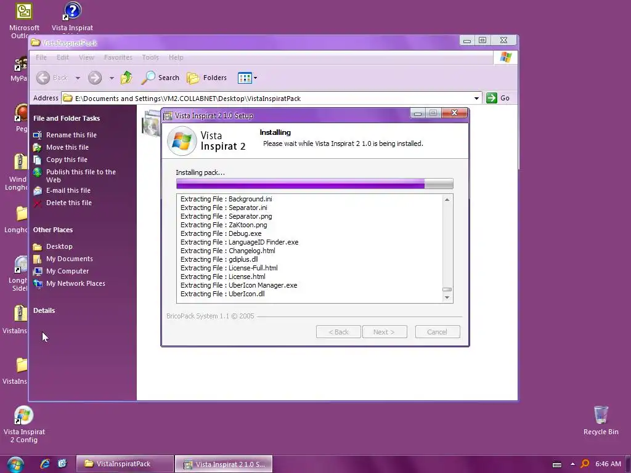
Task: Click the Up folder arrow icon
Action: coord(126,78)
